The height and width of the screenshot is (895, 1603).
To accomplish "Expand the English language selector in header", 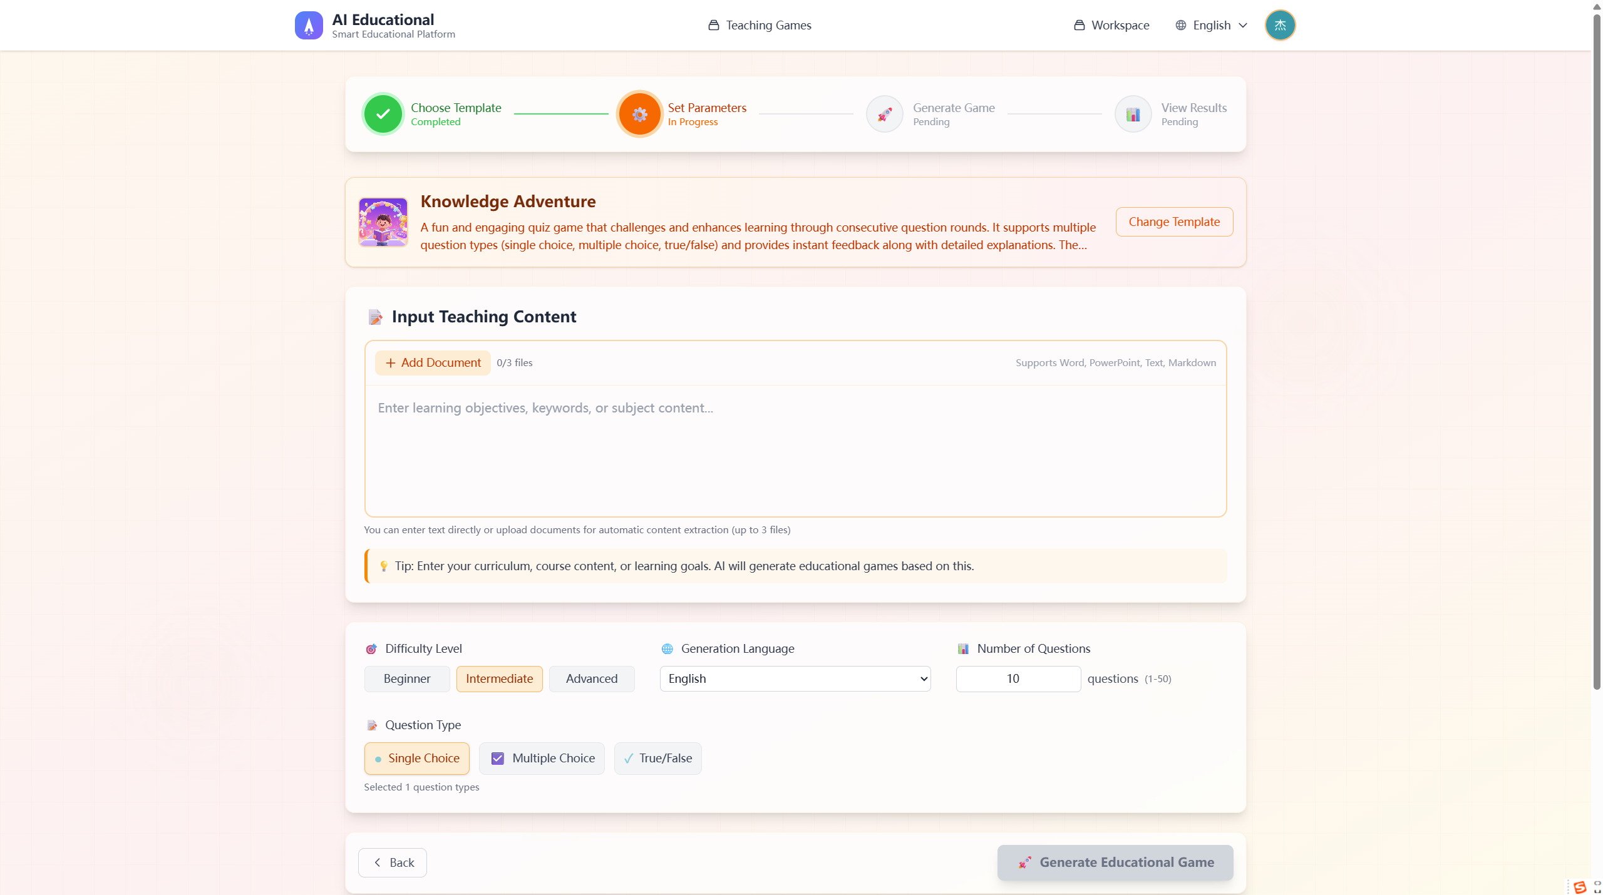I will point(1210,25).
